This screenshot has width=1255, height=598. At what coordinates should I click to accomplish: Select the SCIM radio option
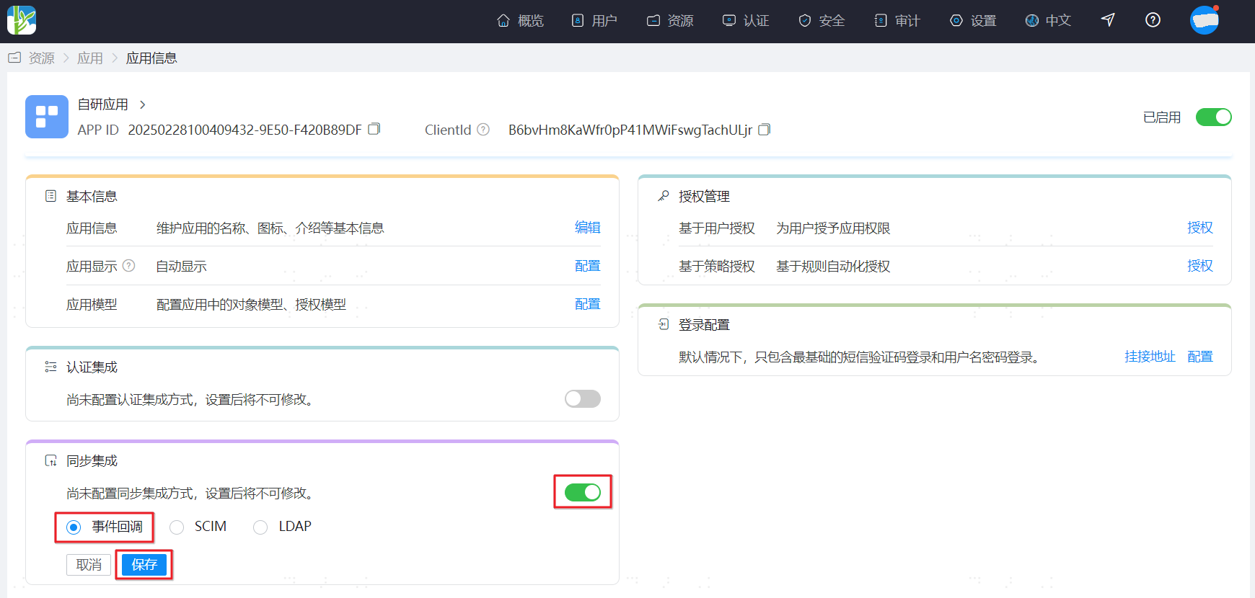point(177,527)
